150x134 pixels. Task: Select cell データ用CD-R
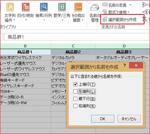[x=25, y=97]
